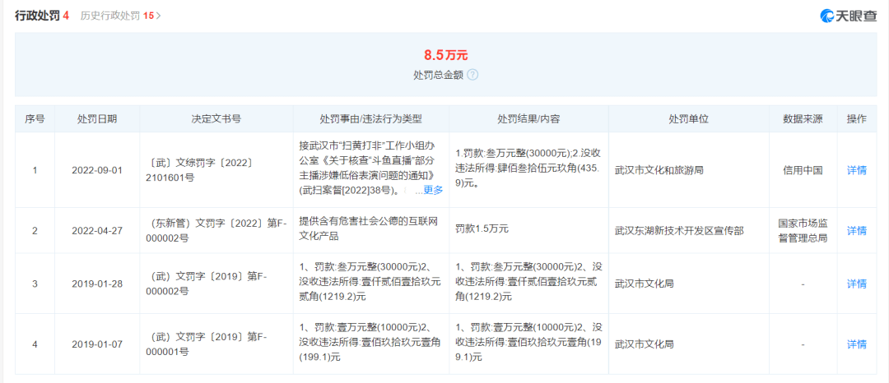Expand full text with ...更多 link
The width and height of the screenshot is (889, 383).
point(430,191)
